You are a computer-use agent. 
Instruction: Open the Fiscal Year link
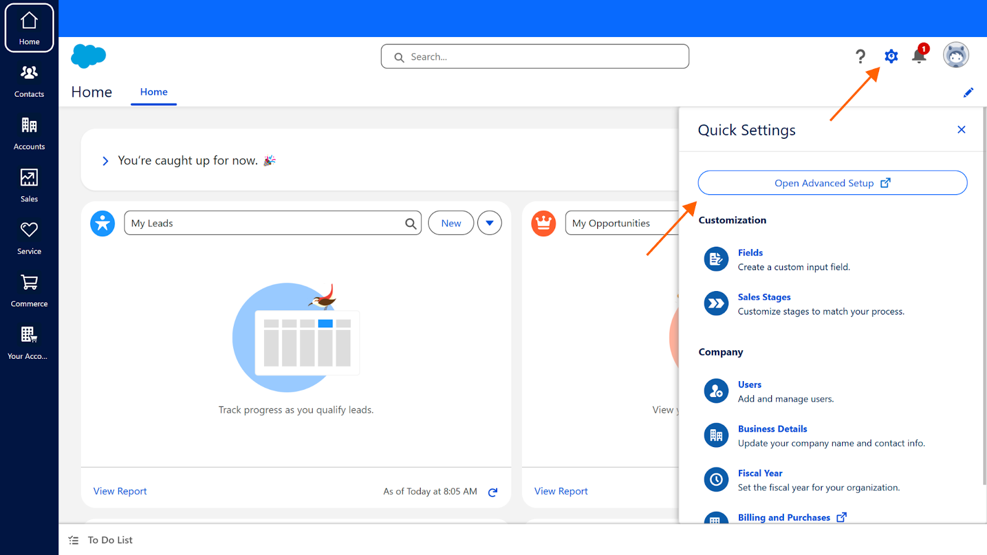click(x=760, y=474)
